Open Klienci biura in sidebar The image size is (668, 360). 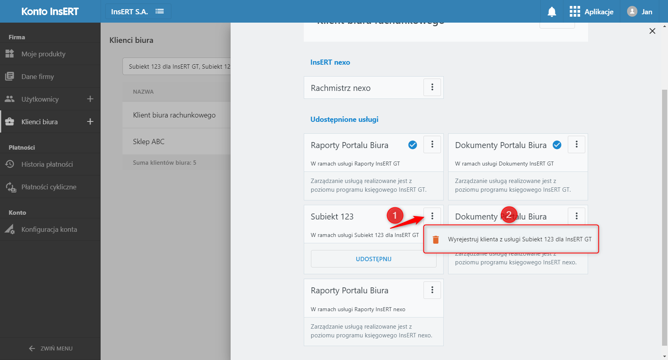pyautogui.click(x=40, y=122)
